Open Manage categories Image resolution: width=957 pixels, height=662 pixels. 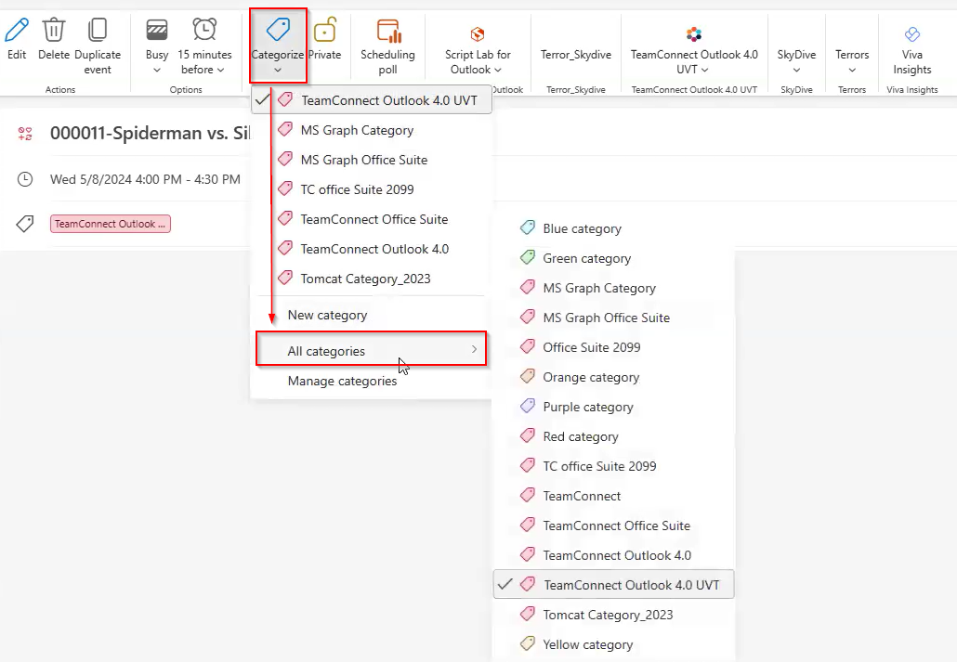[x=372, y=381]
